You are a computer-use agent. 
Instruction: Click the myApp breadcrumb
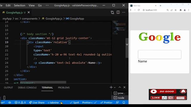point(7,18)
